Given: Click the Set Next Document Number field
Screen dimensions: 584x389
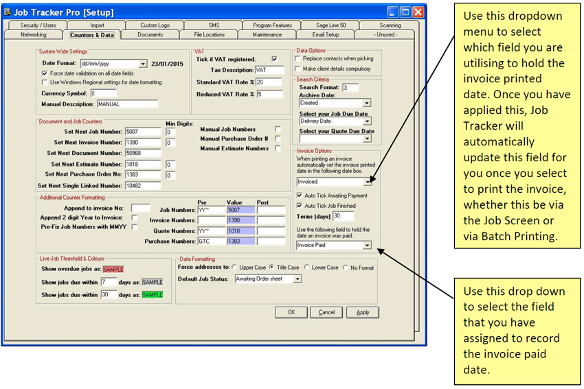Looking at the screenshot, I should pos(143,153).
